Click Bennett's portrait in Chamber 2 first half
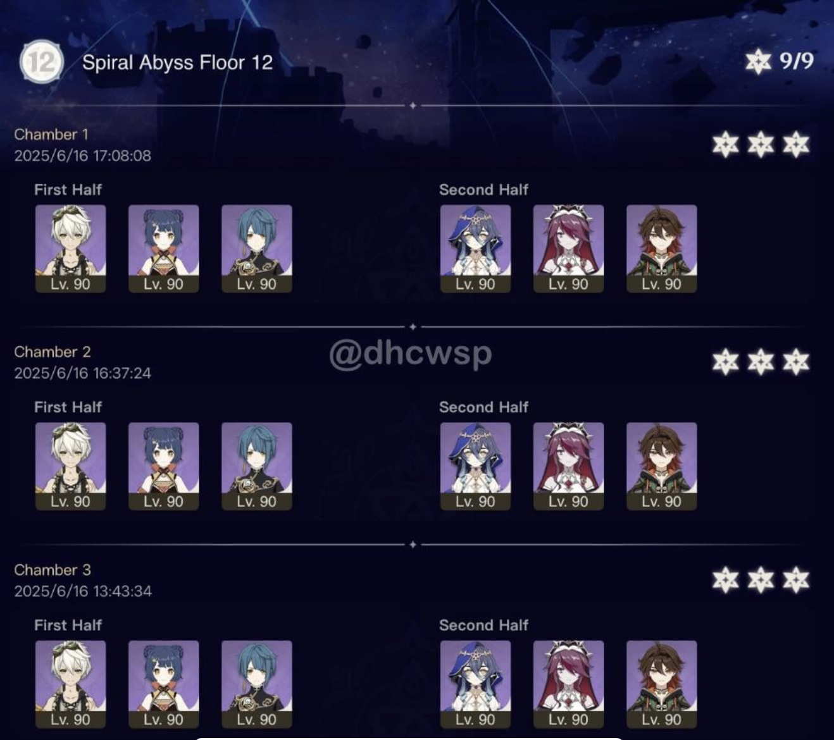The width and height of the screenshot is (834, 740). 70,466
